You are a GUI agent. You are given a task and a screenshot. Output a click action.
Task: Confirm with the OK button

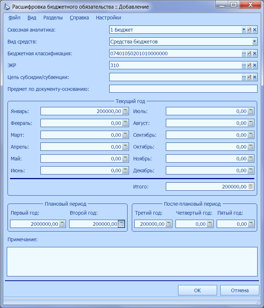pyautogui.click(x=197, y=290)
